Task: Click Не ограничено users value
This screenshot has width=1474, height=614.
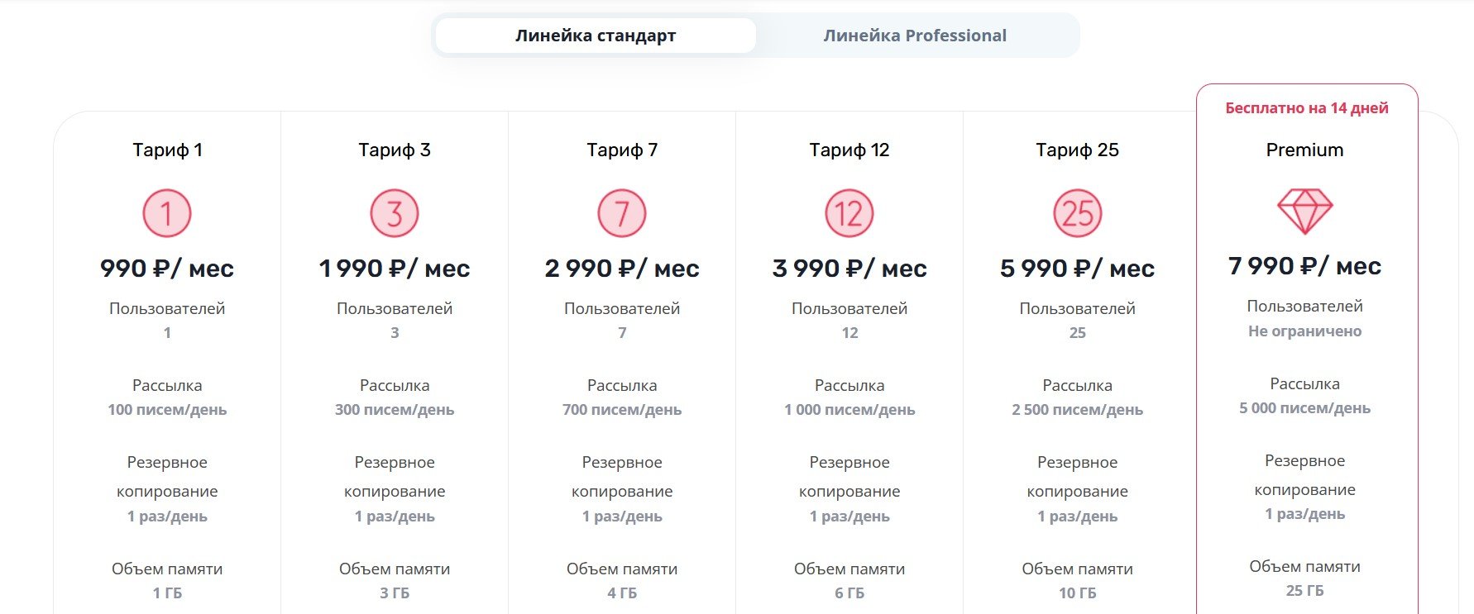Action: pos(1304,331)
